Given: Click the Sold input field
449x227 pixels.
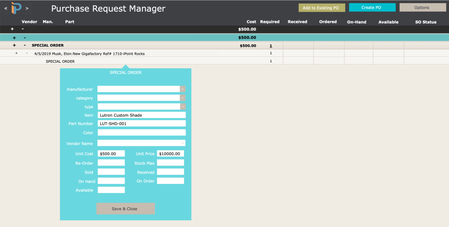Looking at the screenshot, I should point(111,172).
